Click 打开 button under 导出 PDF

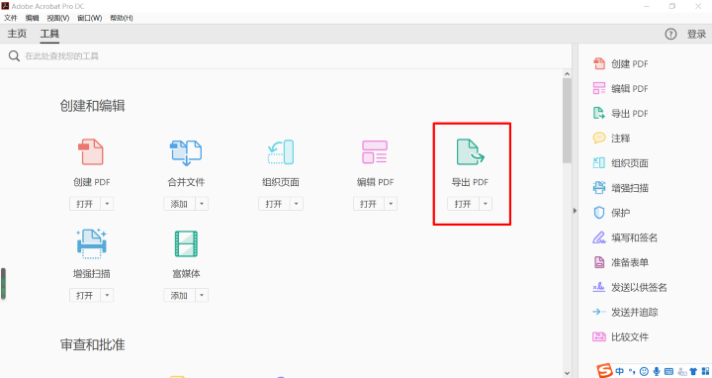[x=464, y=204]
